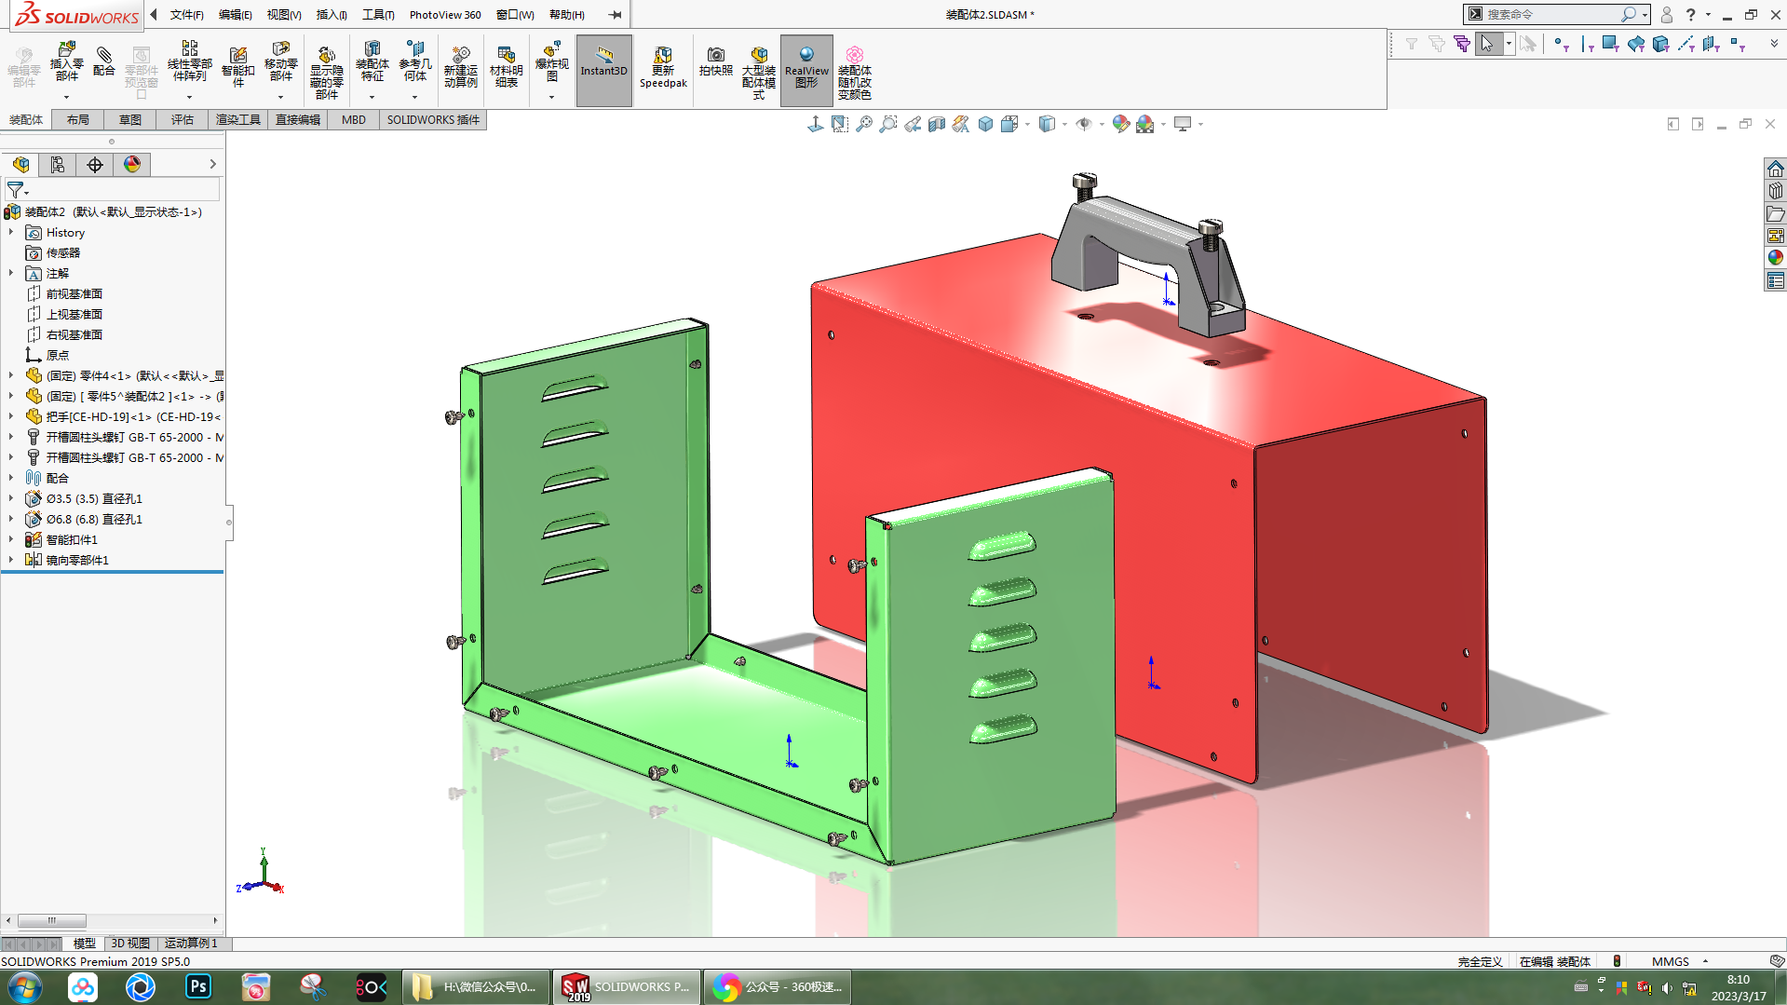Switch to the DisplayManager panel tab
Image resolution: width=1787 pixels, height=1005 pixels.
point(132,165)
